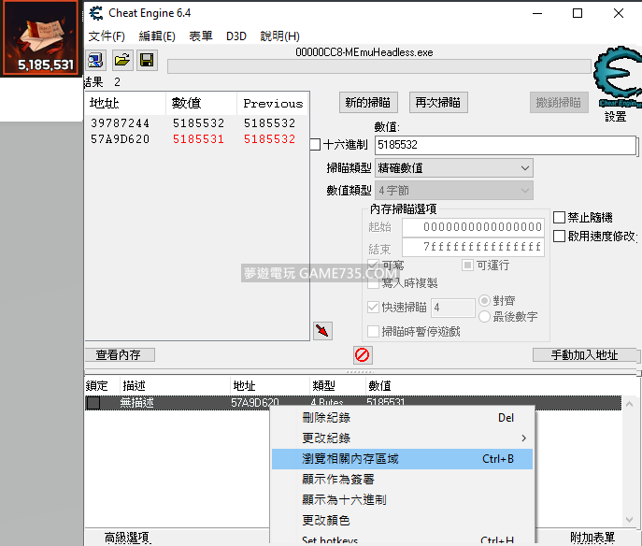Click the red clear list circle icon
Screen dimensions: 642x546
(362, 355)
